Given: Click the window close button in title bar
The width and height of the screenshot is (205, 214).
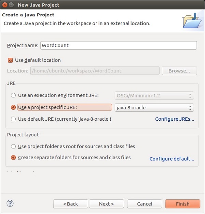Looking at the screenshot, I should 5,5.
